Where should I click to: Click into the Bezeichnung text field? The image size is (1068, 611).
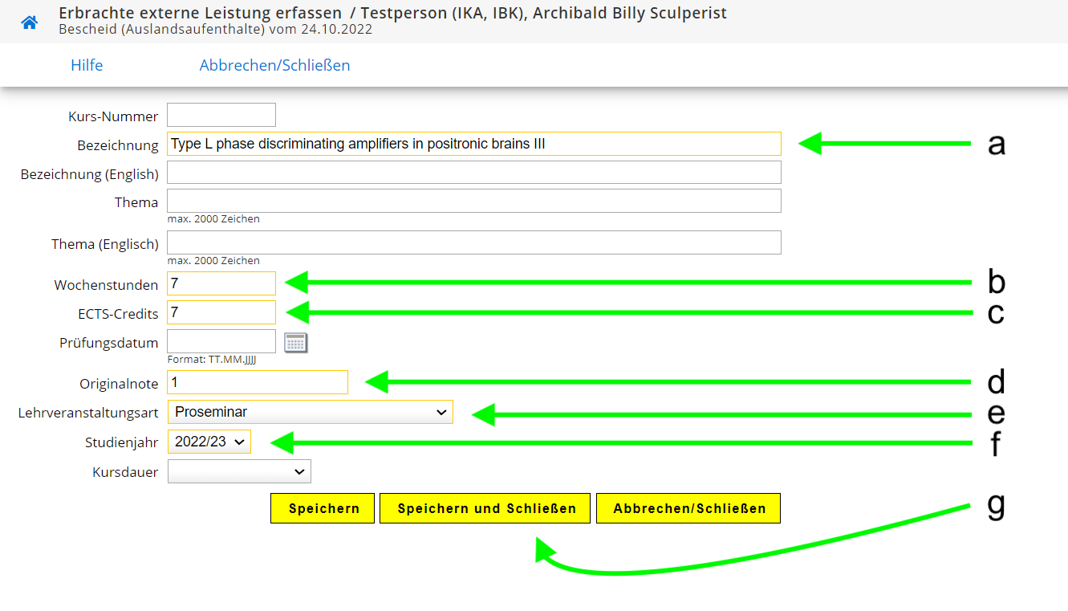click(474, 144)
